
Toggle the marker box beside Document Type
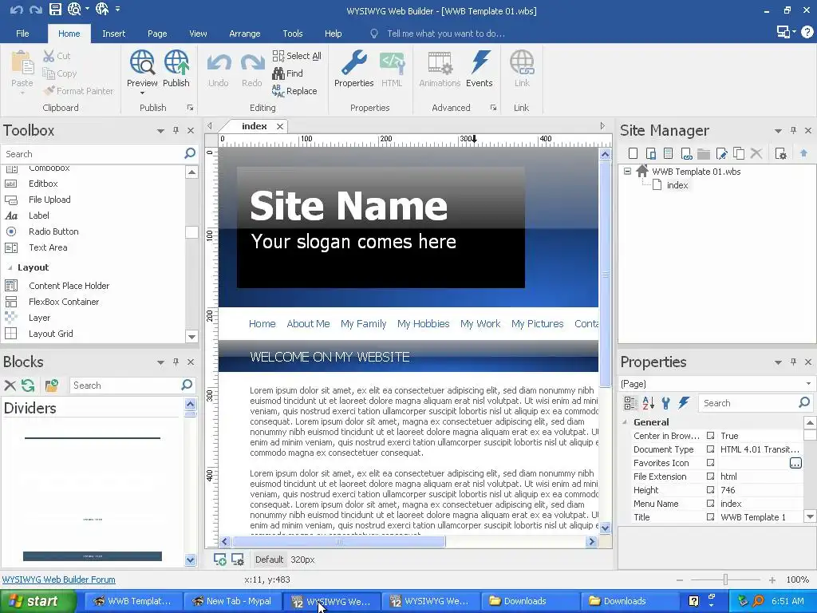pyautogui.click(x=710, y=449)
